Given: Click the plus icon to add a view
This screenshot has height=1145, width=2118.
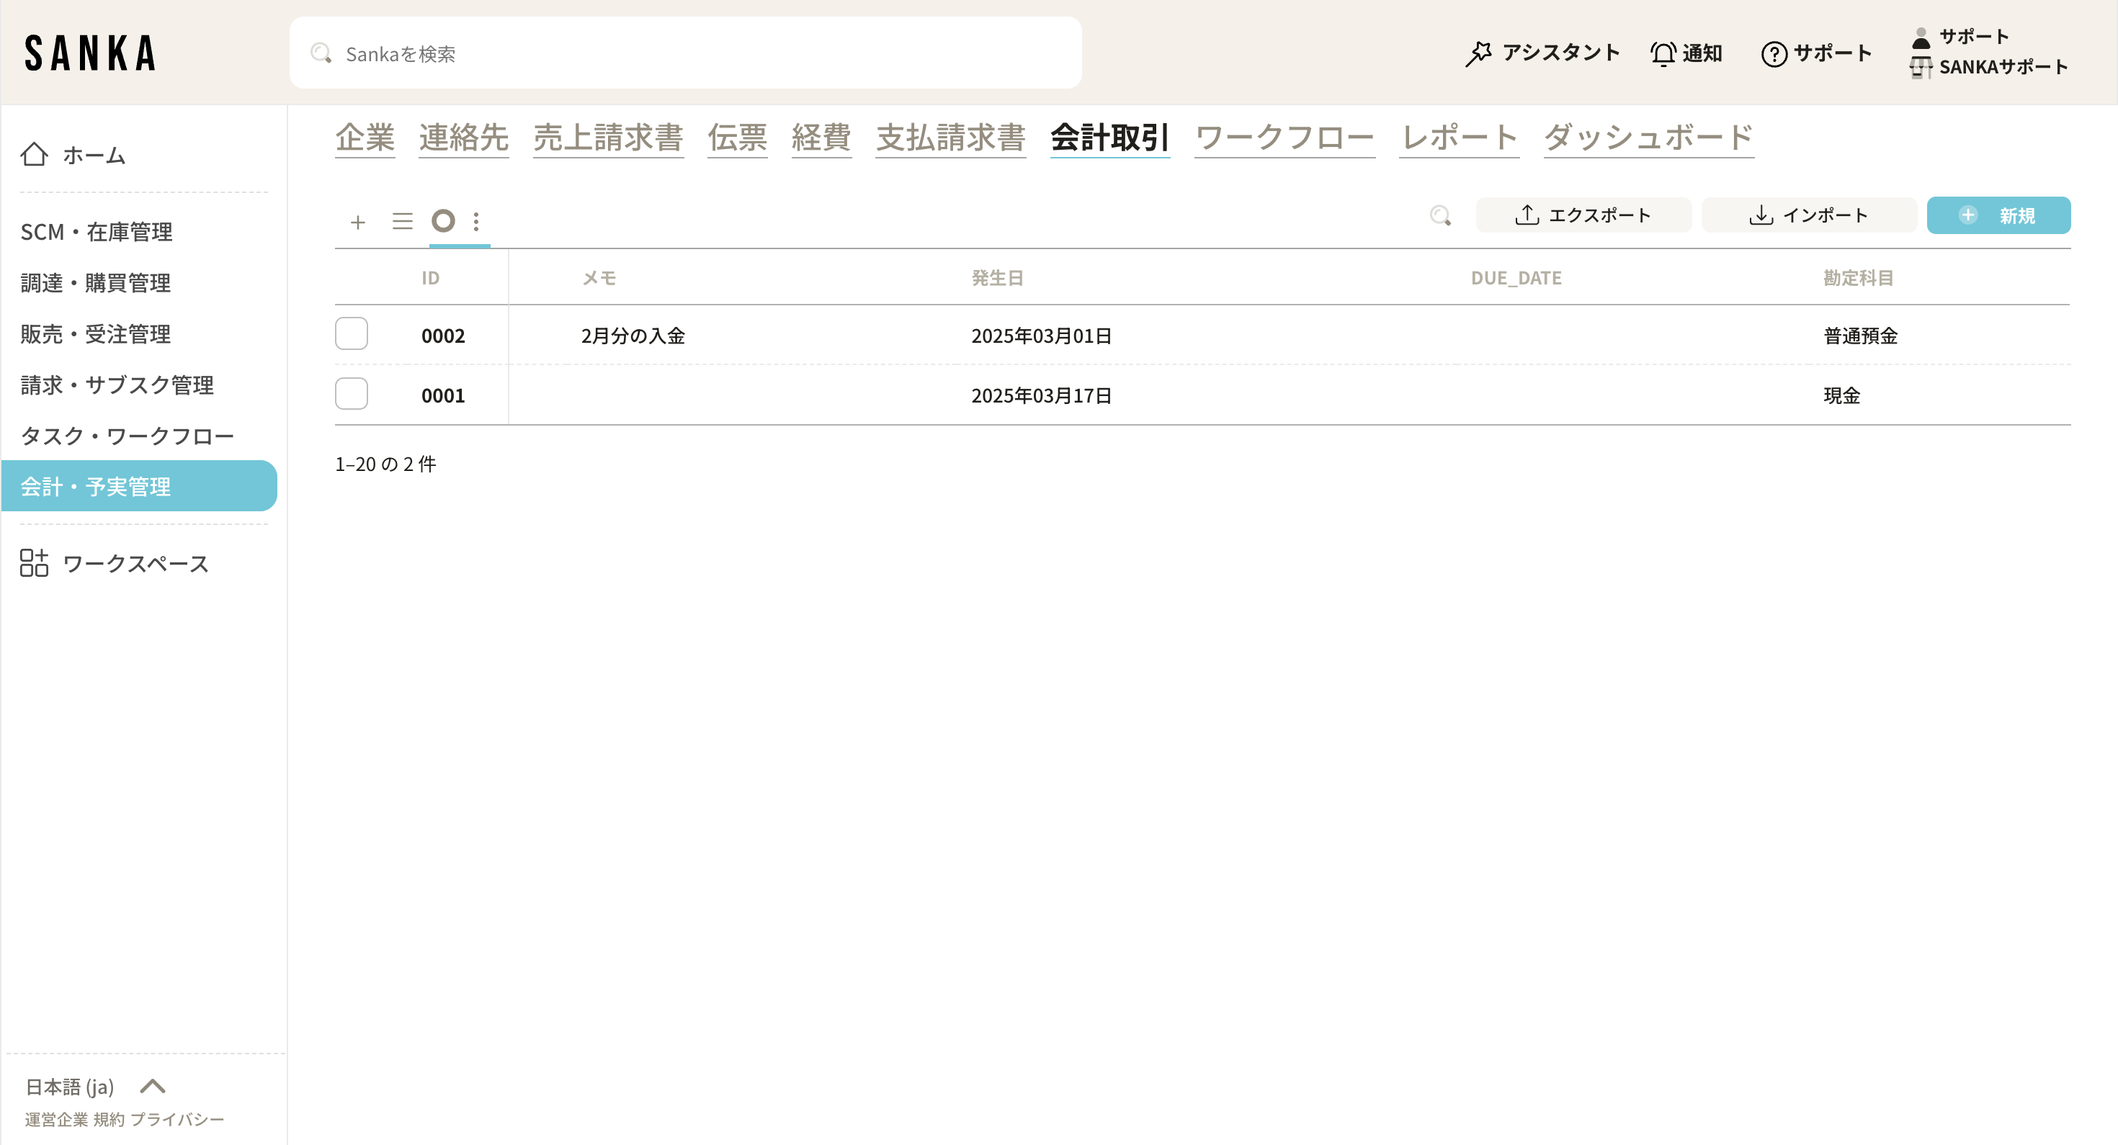Looking at the screenshot, I should (x=357, y=222).
